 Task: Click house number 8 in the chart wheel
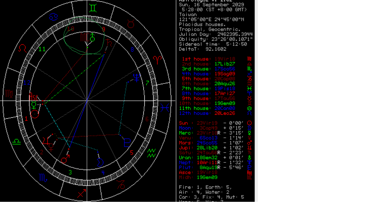pos(132,50)
